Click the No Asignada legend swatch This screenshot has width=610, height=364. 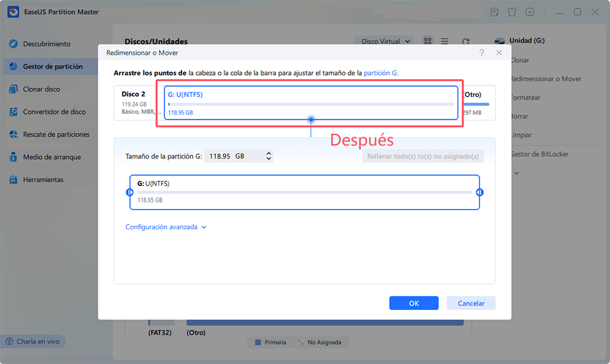click(x=300, y=342)
